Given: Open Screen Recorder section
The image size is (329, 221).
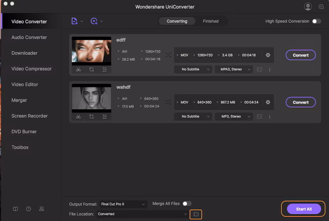Looking at the screenshot, I should (x=29, y=116).
